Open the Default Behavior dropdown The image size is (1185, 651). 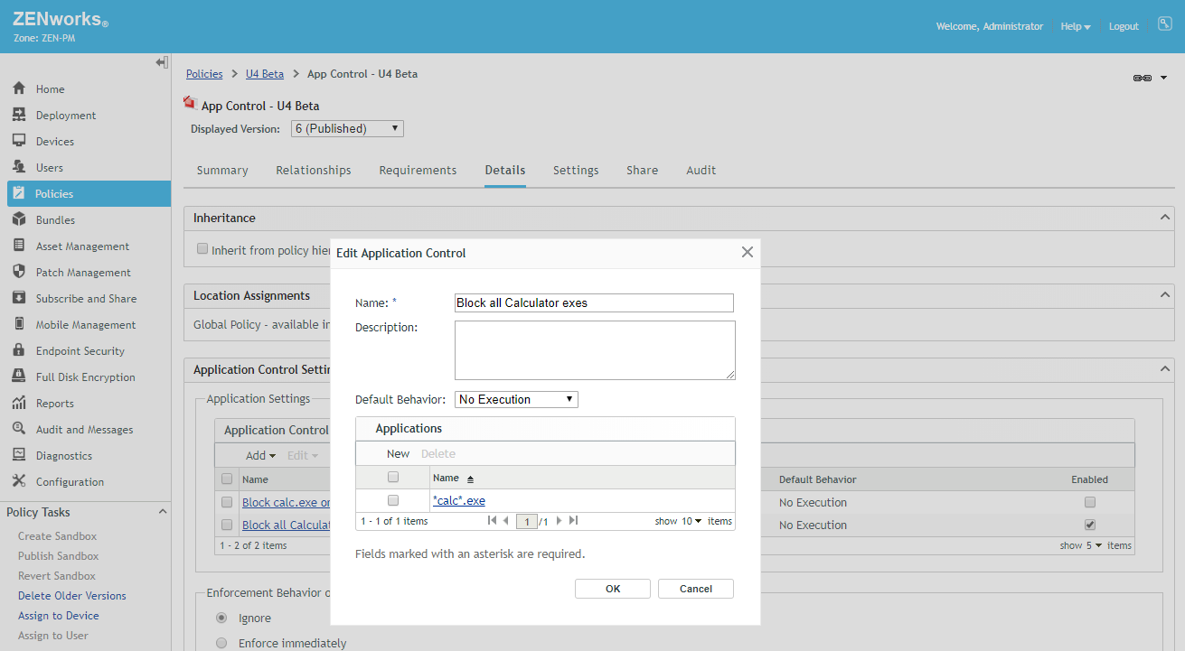click(516, 399)
